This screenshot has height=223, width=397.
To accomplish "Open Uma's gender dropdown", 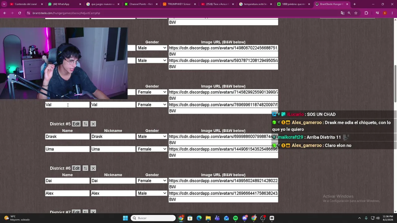I will point(152,149).
